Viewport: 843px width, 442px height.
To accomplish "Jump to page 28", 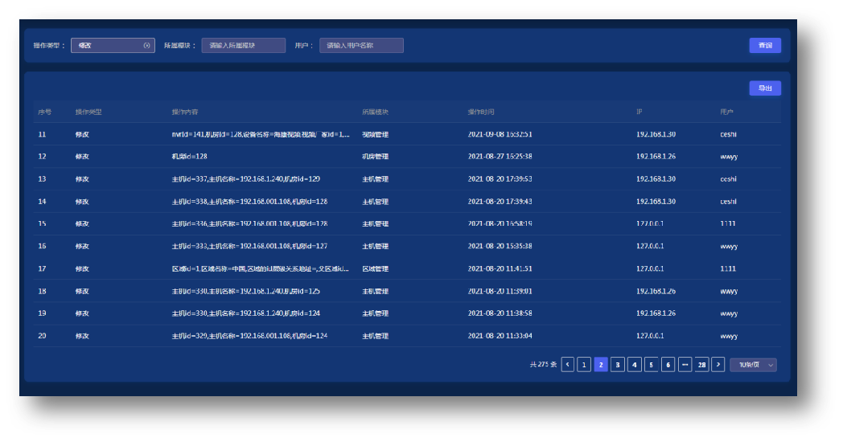I will point(701,365).
